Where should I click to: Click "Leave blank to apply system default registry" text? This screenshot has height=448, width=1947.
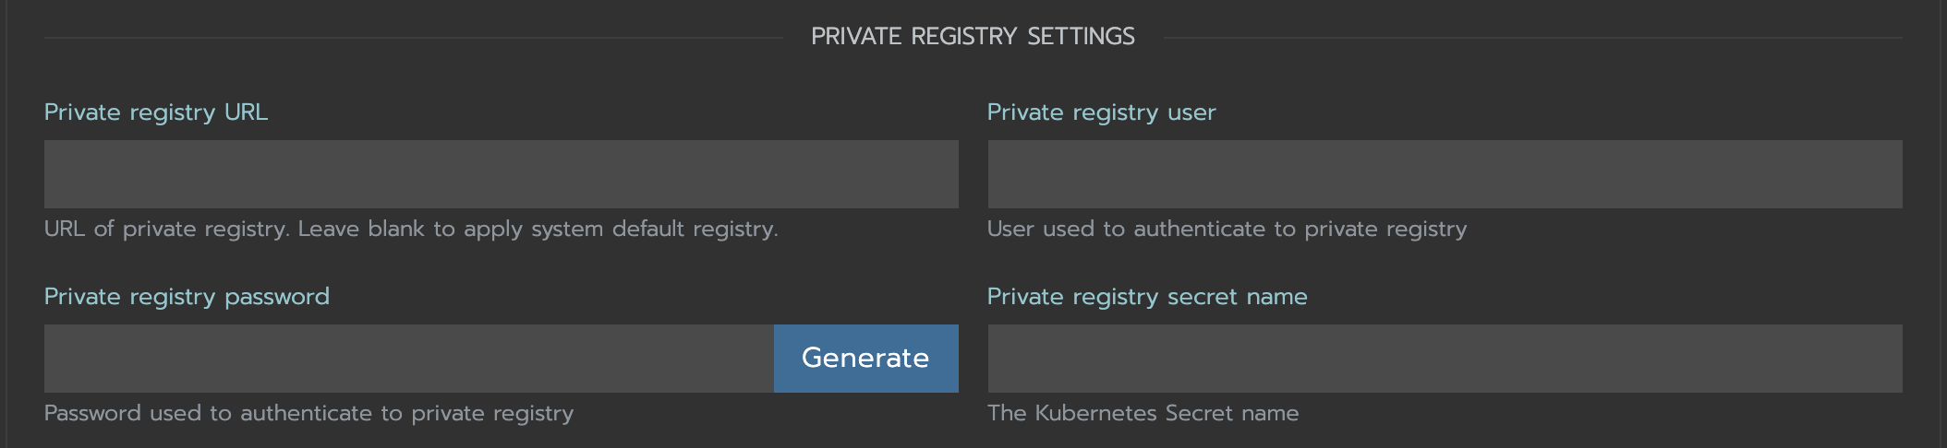pos(538,229)
